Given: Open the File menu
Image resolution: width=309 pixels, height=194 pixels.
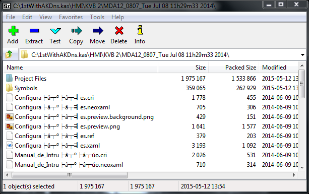Looking at the screenshot, I should click(x=11, y=17).
